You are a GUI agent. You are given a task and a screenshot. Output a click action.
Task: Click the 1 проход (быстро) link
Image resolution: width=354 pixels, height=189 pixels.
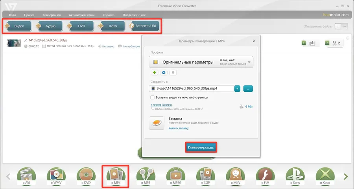[161, 105]
